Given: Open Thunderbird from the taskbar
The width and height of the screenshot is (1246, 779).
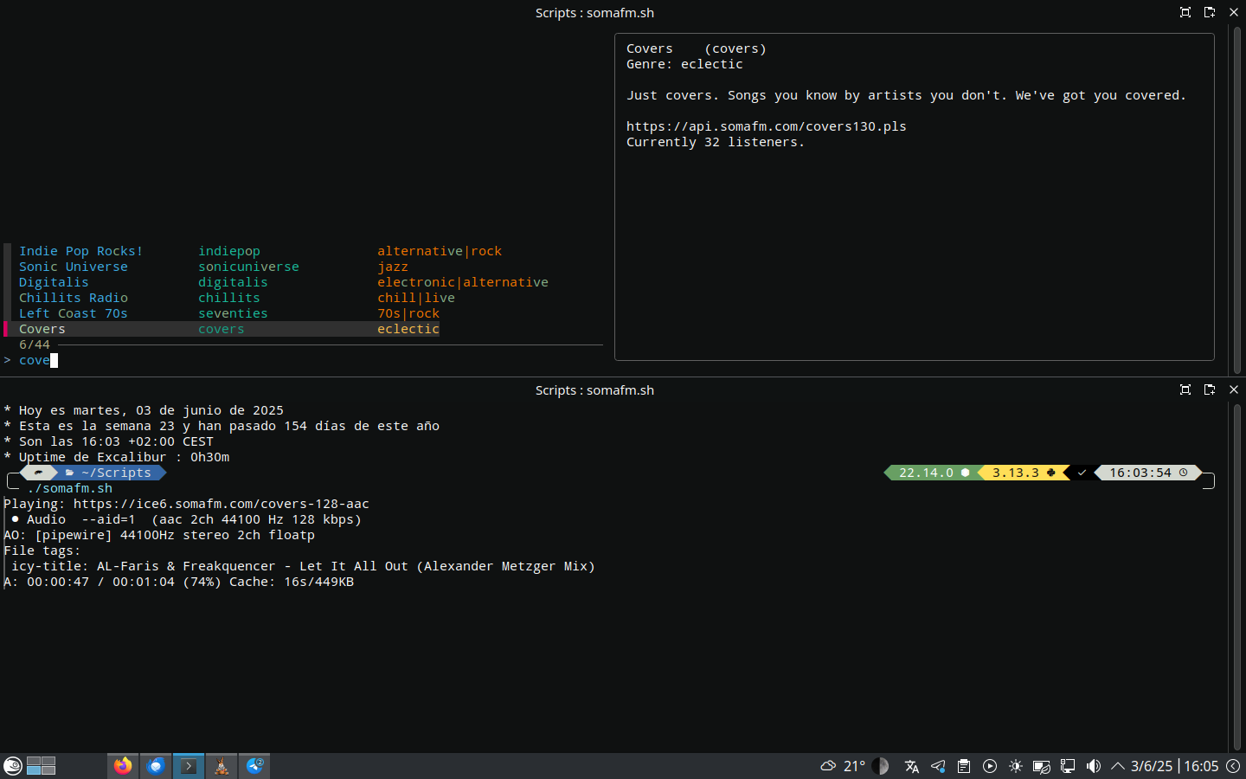Looking at the screenshot, I should coord(156,766).
